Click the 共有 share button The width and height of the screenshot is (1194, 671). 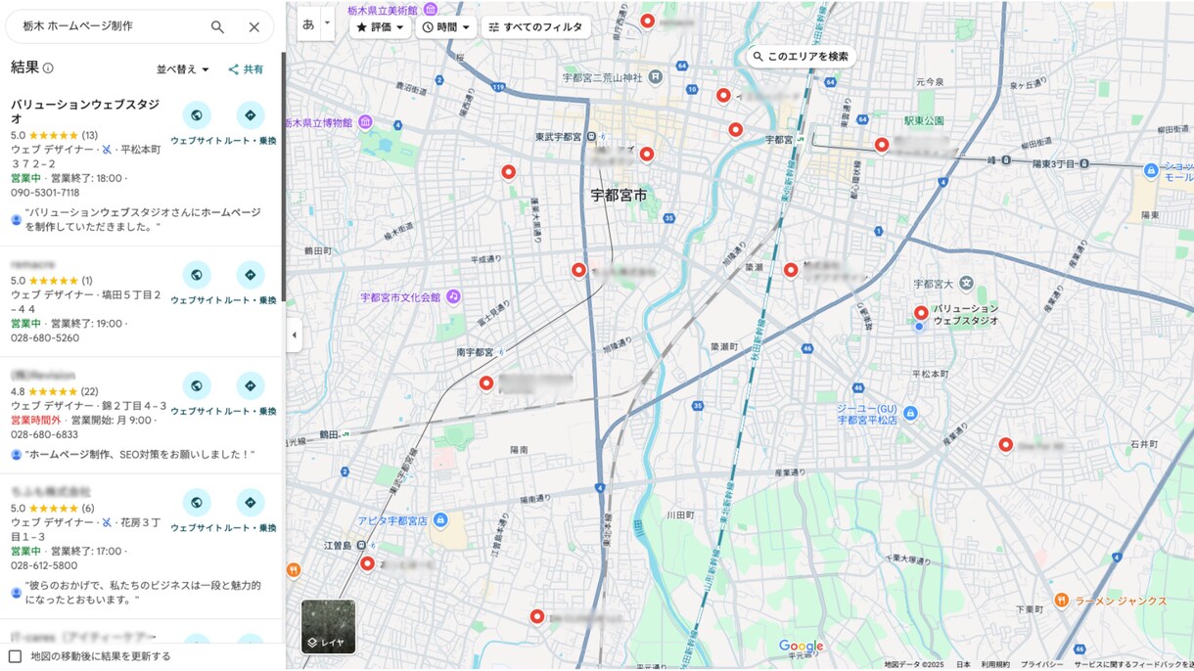click(246, 69)
